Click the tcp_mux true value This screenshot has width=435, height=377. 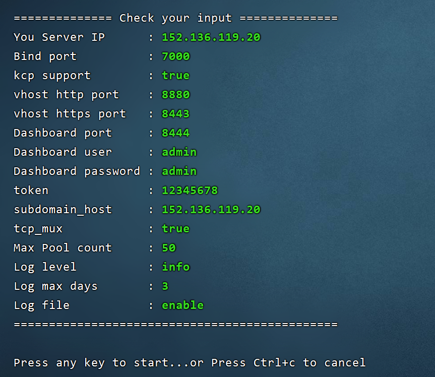coord(176,229)
